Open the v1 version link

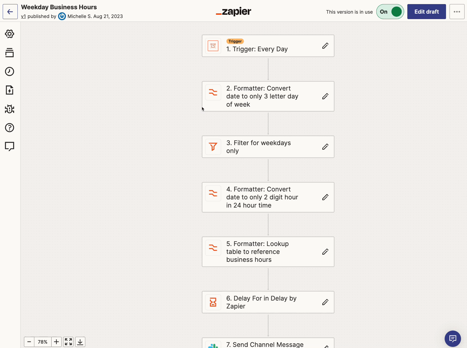(23, 16)
